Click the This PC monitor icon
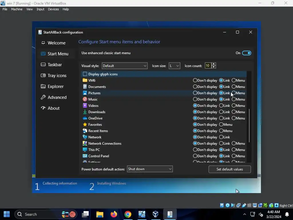 click(85, 150)
